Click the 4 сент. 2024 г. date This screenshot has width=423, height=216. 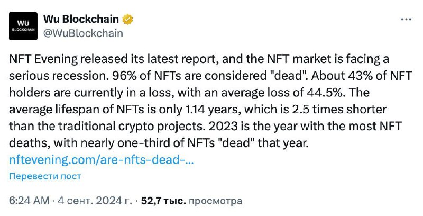[x=95, y=201]
